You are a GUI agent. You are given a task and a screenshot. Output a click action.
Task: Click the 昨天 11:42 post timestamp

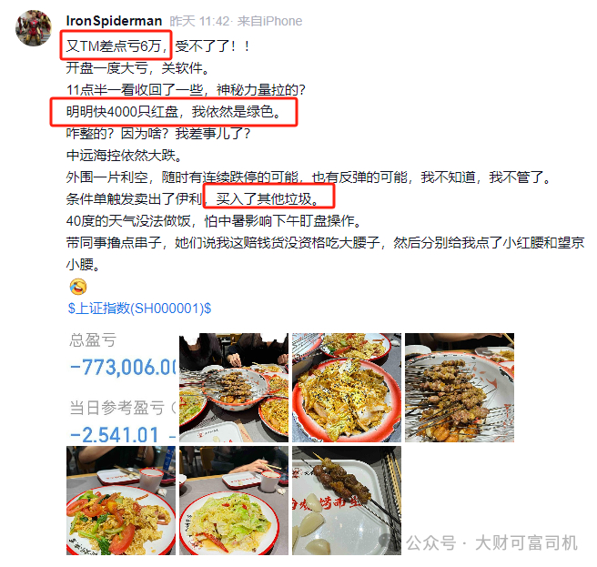click(199, 21)
